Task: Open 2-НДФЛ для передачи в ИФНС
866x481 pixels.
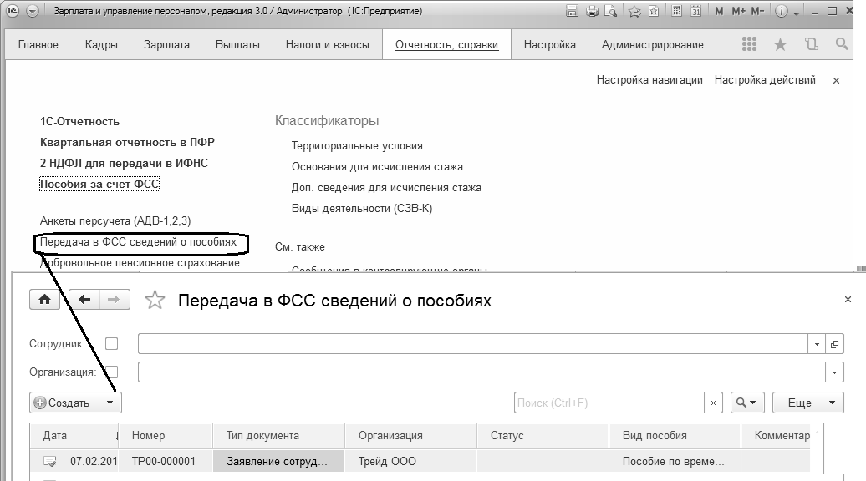Action: point(124,164)
